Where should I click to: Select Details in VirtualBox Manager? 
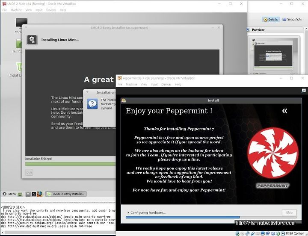pos(271,19)
